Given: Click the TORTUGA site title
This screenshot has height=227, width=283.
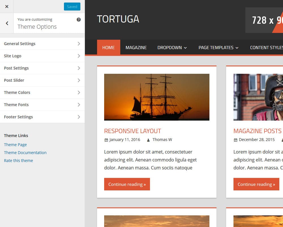Looking at the screenshot, I should pyautogui.click(x=118, y=19).
